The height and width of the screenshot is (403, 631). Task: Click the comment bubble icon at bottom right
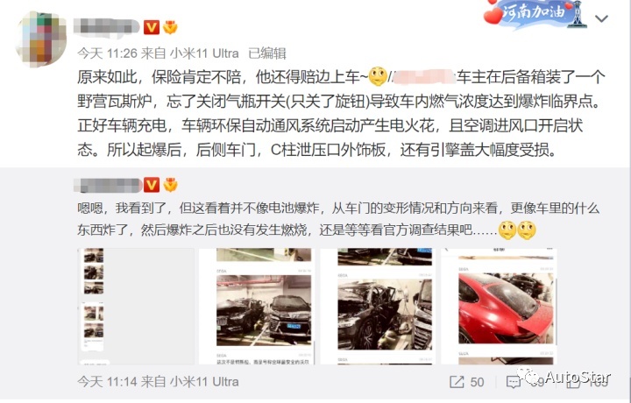513,382
